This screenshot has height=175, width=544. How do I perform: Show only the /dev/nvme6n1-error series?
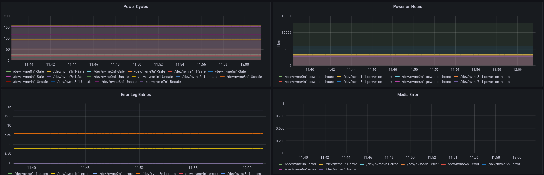(300, 169)
